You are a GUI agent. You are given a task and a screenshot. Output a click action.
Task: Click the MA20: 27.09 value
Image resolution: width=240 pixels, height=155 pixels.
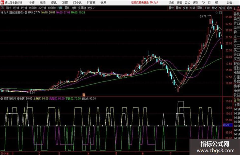pyautogui.click(x=63, y=12)
